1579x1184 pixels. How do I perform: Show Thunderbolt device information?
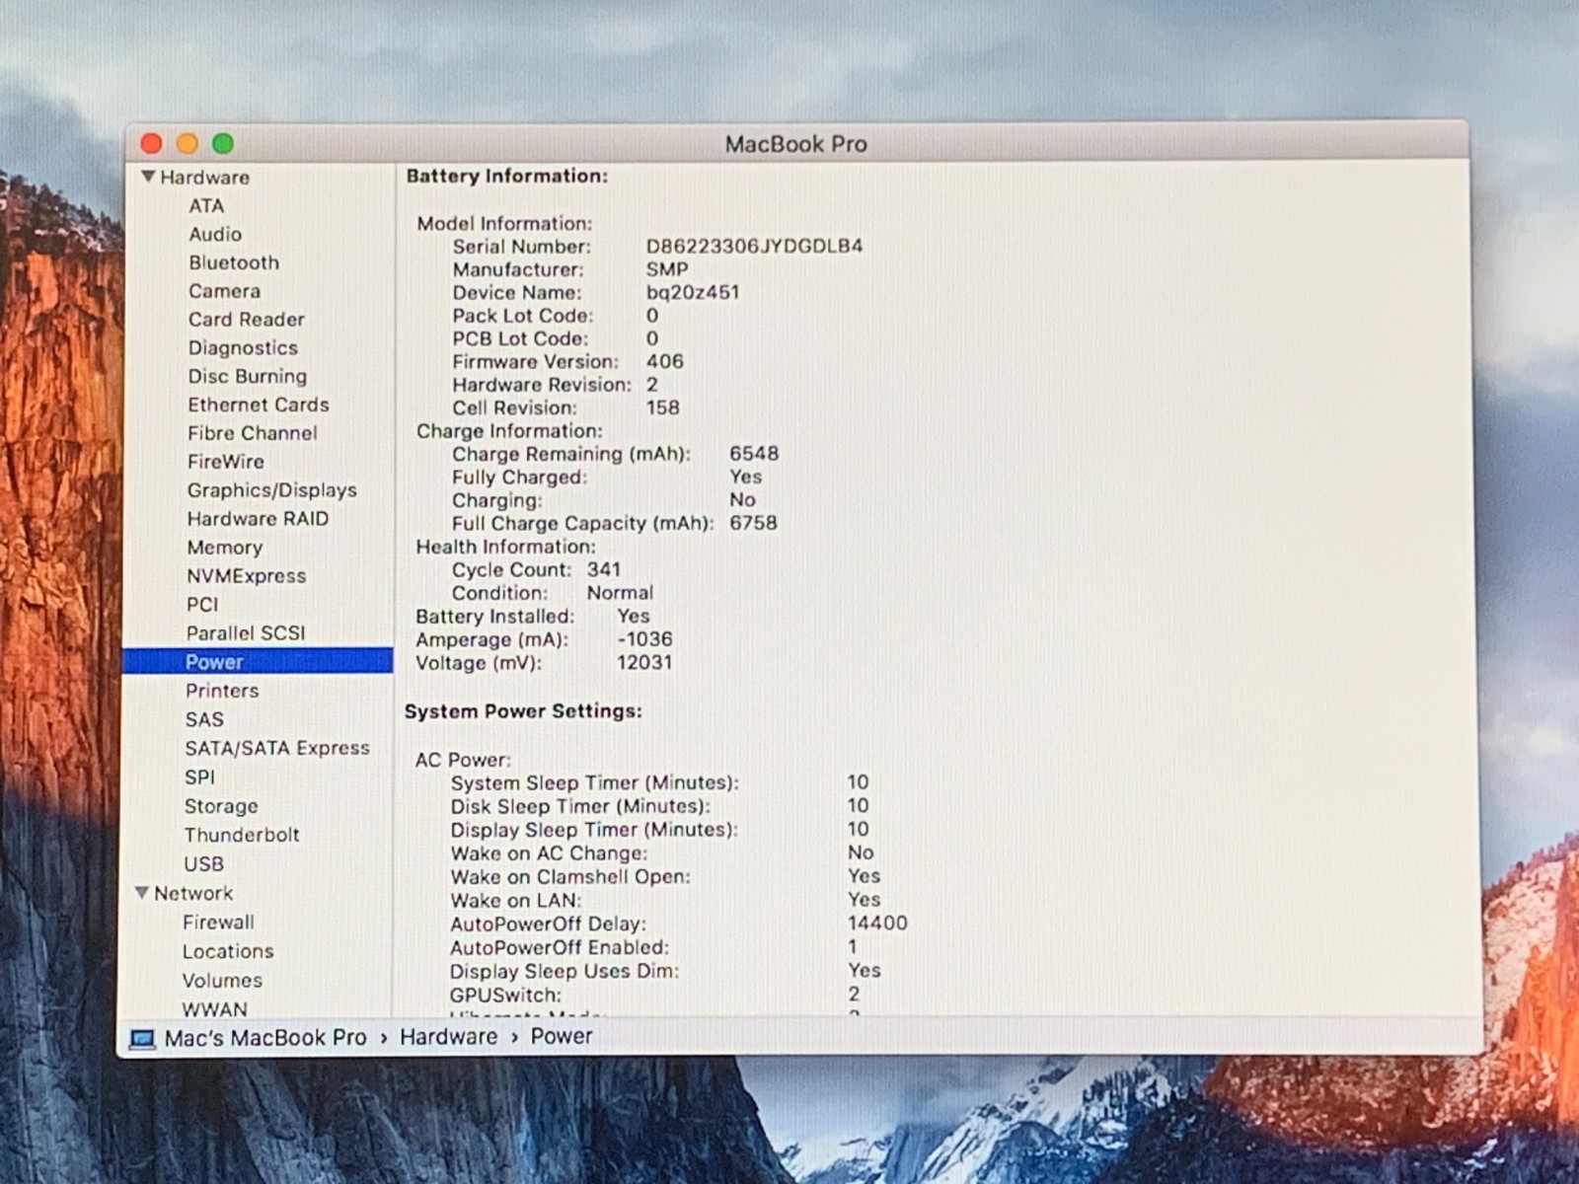(242, 836)
